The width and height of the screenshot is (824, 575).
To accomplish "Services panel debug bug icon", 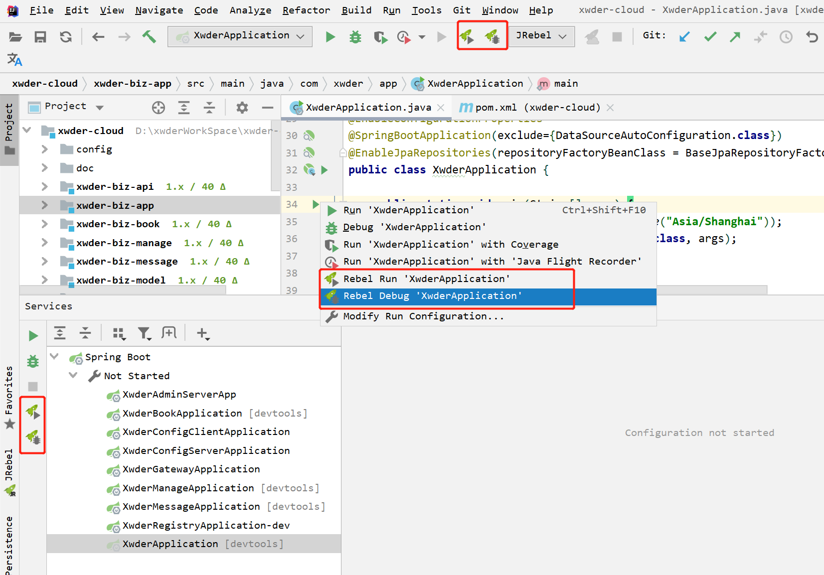I will click(33, 361).
